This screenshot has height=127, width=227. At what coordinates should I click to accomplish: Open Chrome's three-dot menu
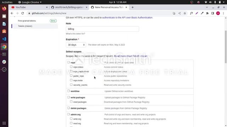tap(223, 13)
